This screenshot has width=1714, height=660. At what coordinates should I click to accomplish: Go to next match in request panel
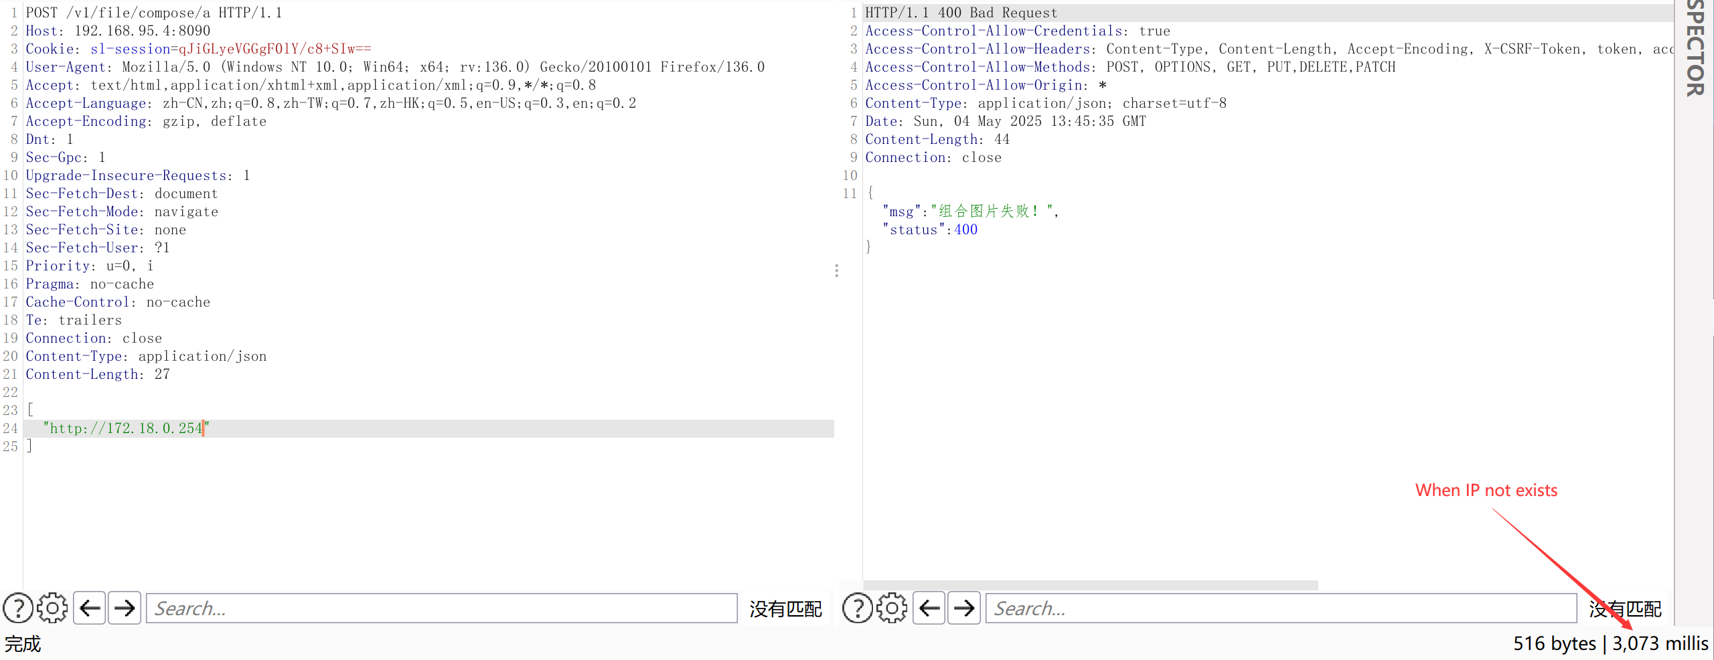pyautogui.click(x=125, y=608)
